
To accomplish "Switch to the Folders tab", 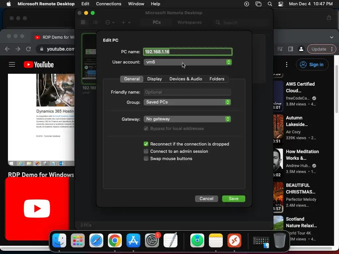I will [217, 79].
